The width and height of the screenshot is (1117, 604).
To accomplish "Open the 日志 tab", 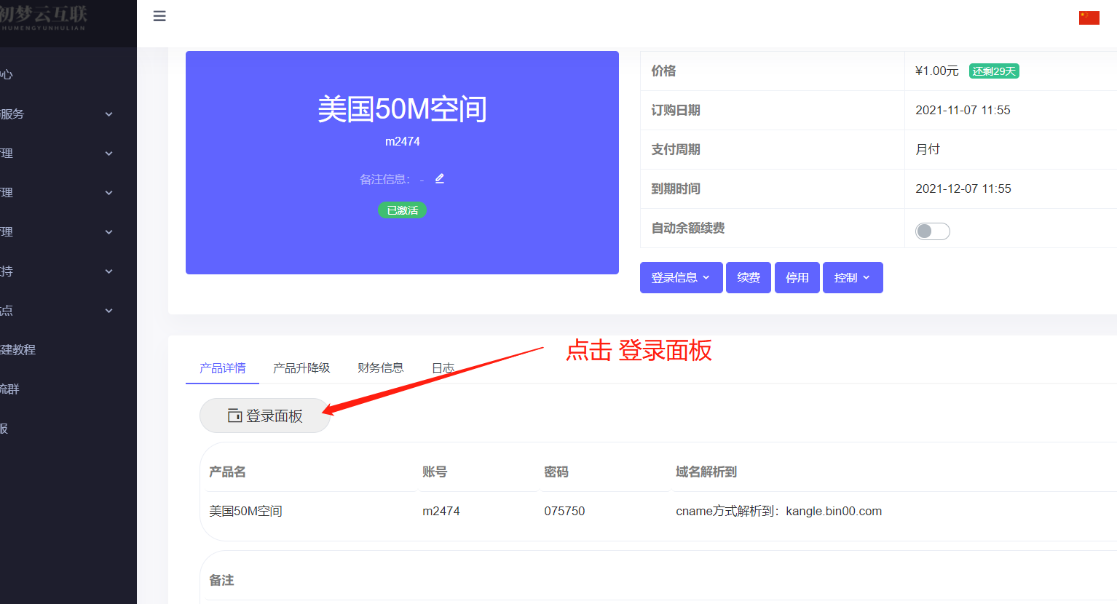I will [443, 367].
